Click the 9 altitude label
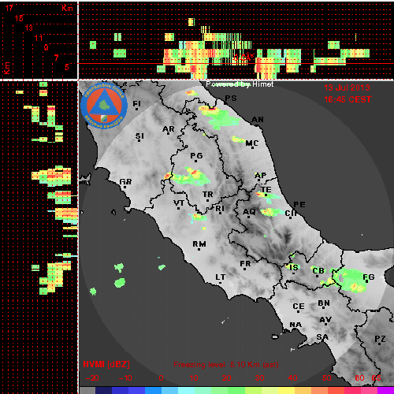This screenshot has width=394, height=394. (46, 47)
